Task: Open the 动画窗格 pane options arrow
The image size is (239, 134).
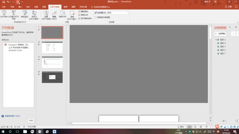Action: [x=230, y=27]
